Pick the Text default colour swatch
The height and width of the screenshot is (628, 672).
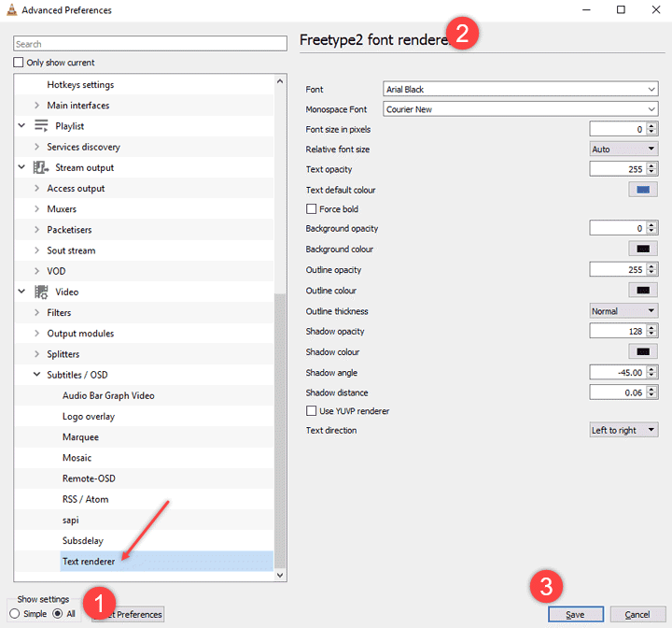tap(643, 190)
